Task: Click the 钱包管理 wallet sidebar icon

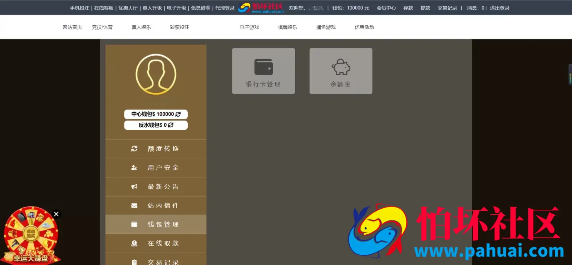Action: pos(134,224)
